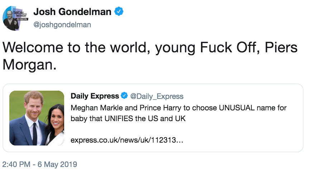Click the 2:40 PM tweet time
The height and width of the screenshot is (172, 310).
[x=16, y=164]
